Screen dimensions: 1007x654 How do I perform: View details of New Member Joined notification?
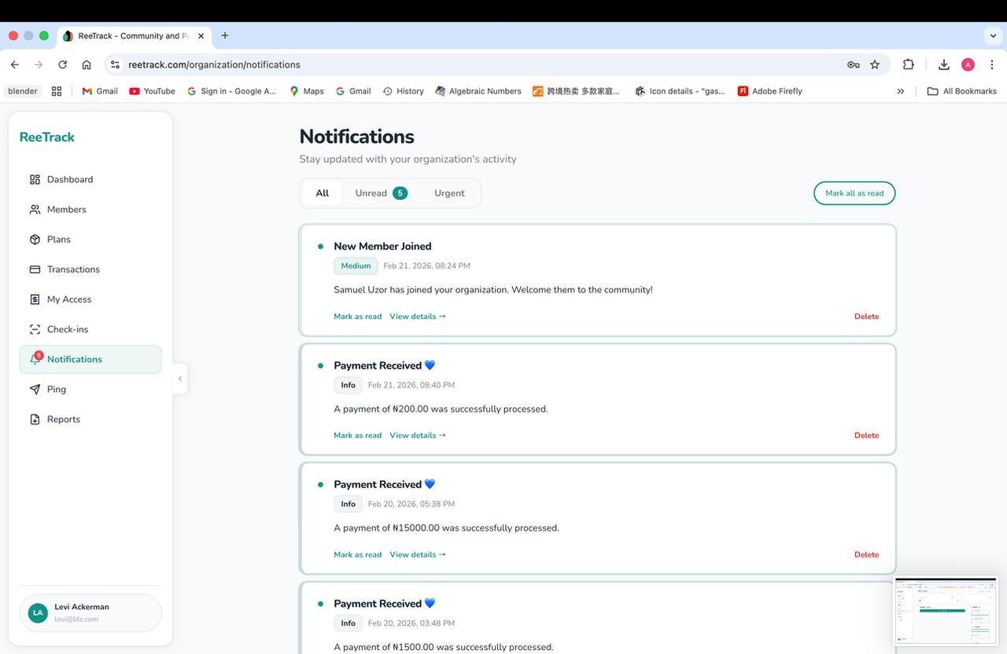(x=417, y=316)
